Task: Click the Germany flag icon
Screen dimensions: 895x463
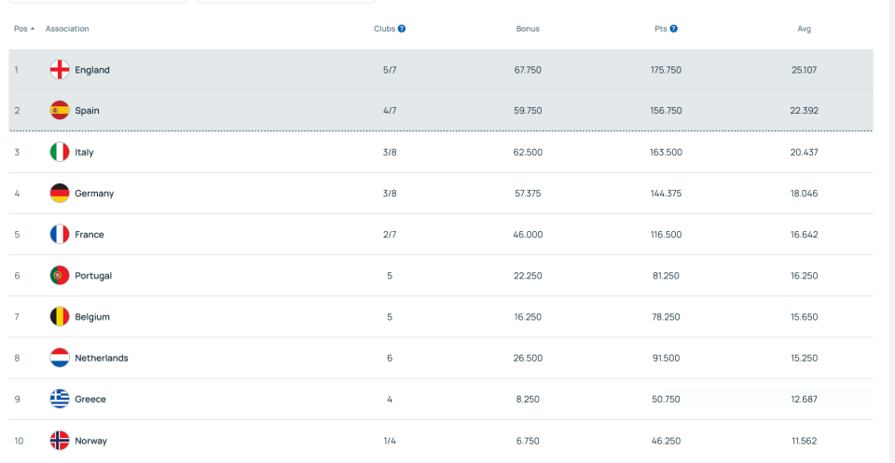Action: pyautogui.click(x=60, y=194)
